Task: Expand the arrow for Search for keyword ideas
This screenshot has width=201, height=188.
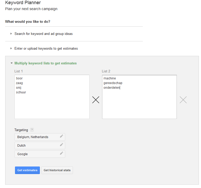Action: [11, 34]
